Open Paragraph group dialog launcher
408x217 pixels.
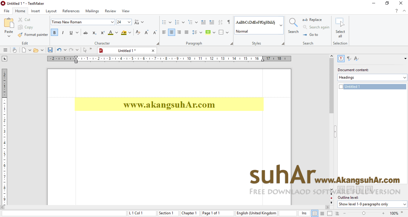pyautogui.click(x=232, y=44)
